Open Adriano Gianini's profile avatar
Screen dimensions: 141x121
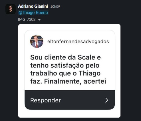(x=11, y=9)
